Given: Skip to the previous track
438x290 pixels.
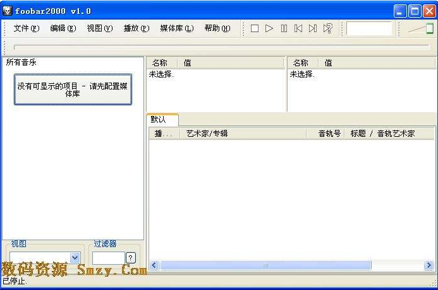Looking at the screenshot, I should [298, 28].
